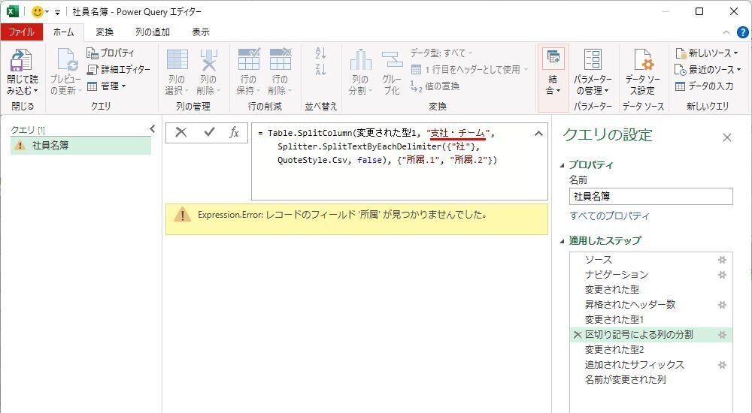
Task: Open gear for 昇格されたヘッダー数 step
Action: pyautogui.click(x=722, y=304)
